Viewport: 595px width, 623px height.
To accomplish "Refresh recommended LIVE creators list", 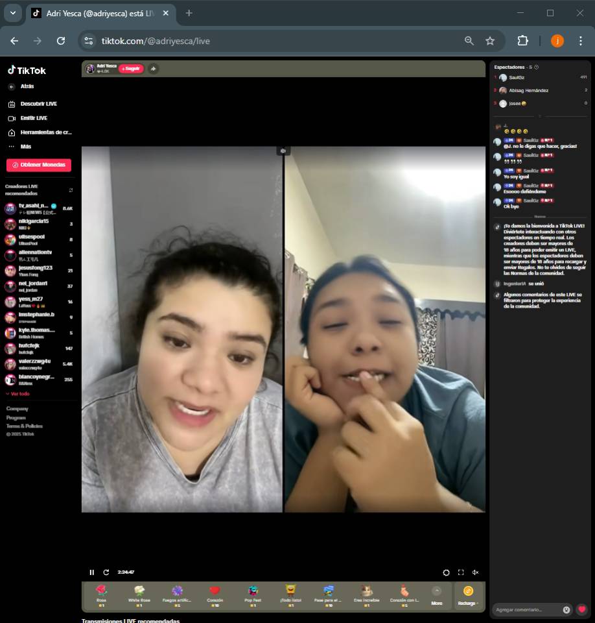I will 71,190.
